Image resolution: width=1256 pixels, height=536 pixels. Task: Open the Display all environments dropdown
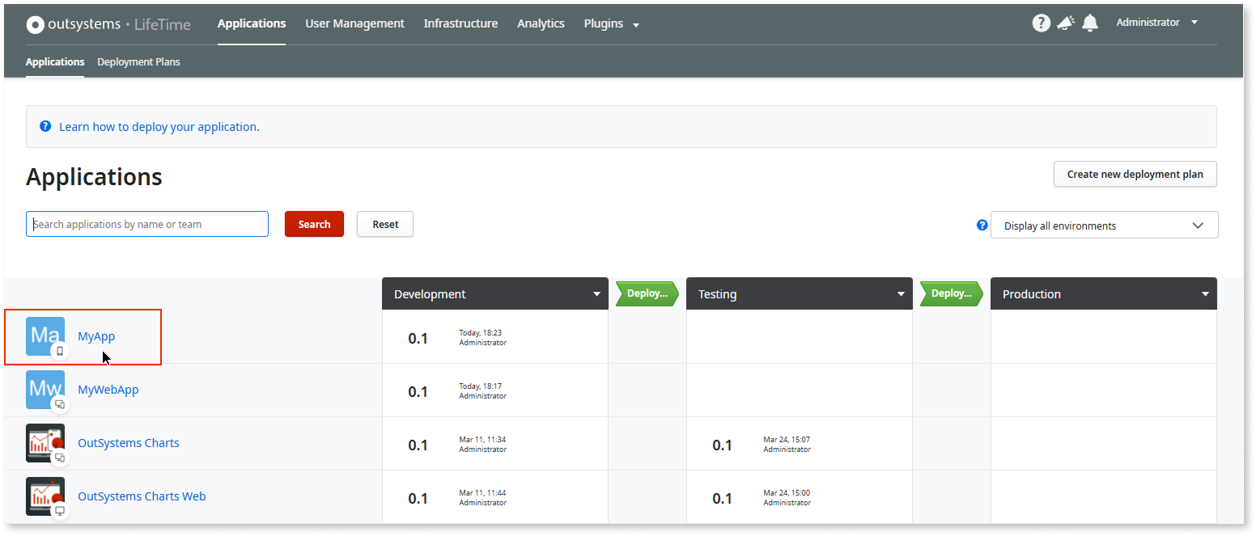coord(1104,225)
